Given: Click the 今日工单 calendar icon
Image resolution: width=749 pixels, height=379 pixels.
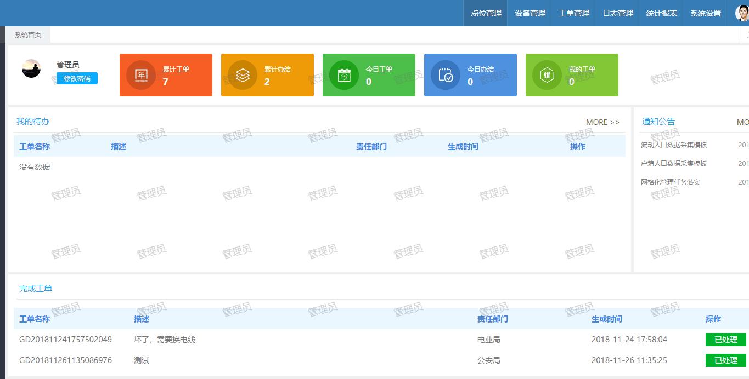Looking at the screenshot, I should 344,75.
